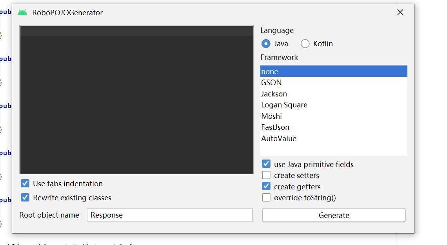The width and height of the screenshot is (447, 245).
Task: Select the Kotlin language radio button
Action: point(305,44)
